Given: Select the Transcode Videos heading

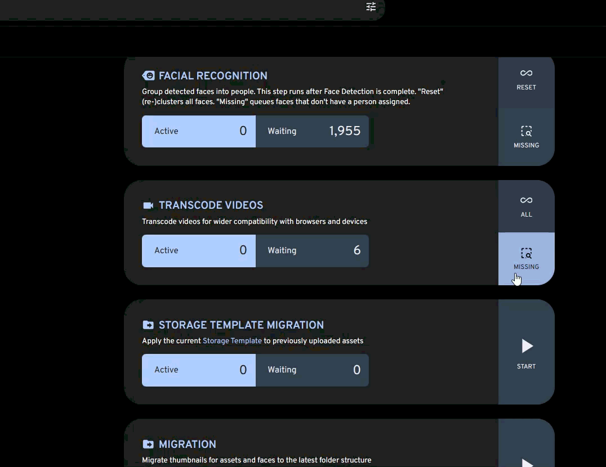Looking at the screenshot, I should click(x=211, y=205).
